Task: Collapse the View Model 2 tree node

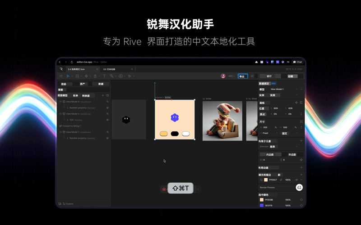Action: pyautogui.click(x=60, y=114)
